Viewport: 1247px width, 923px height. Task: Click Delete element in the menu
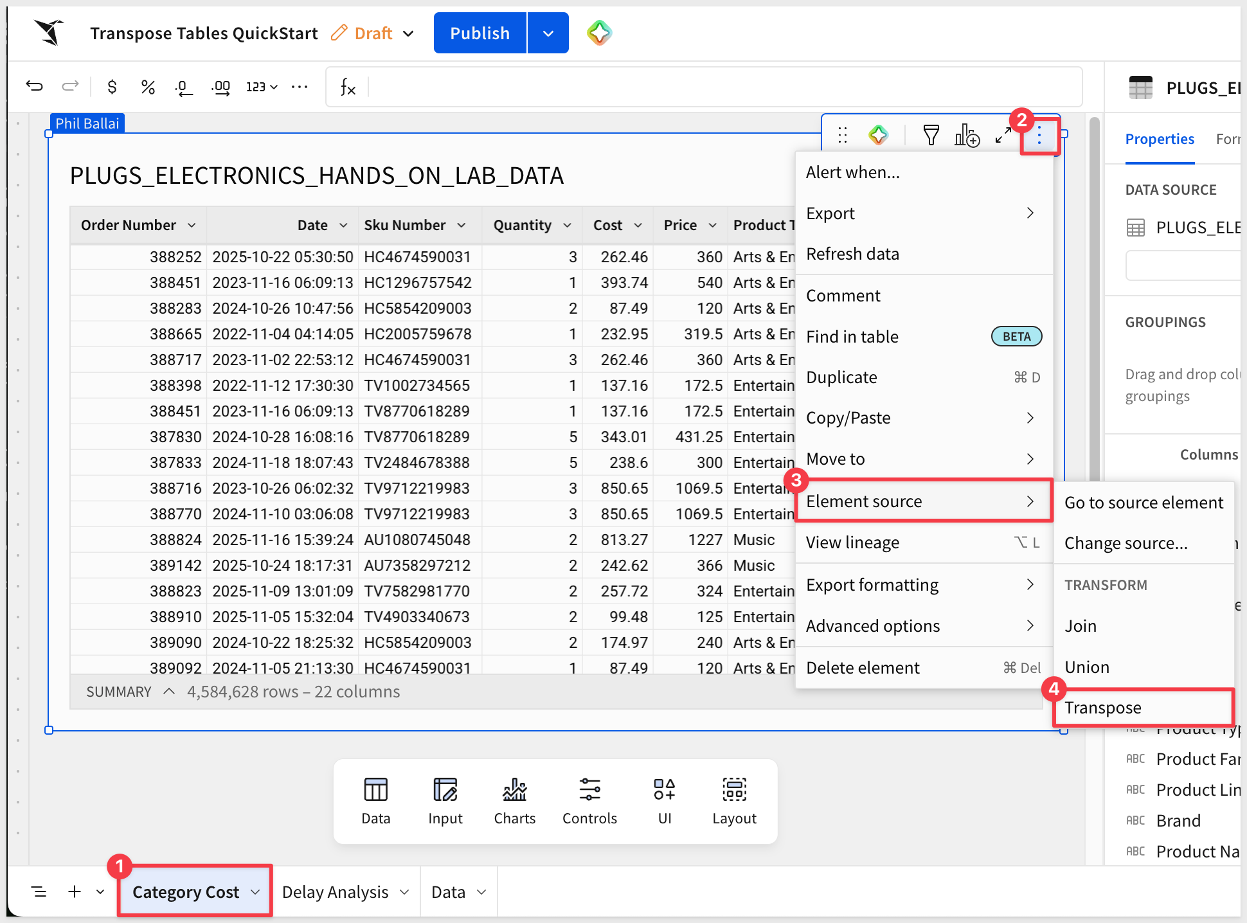coord(863,668)
